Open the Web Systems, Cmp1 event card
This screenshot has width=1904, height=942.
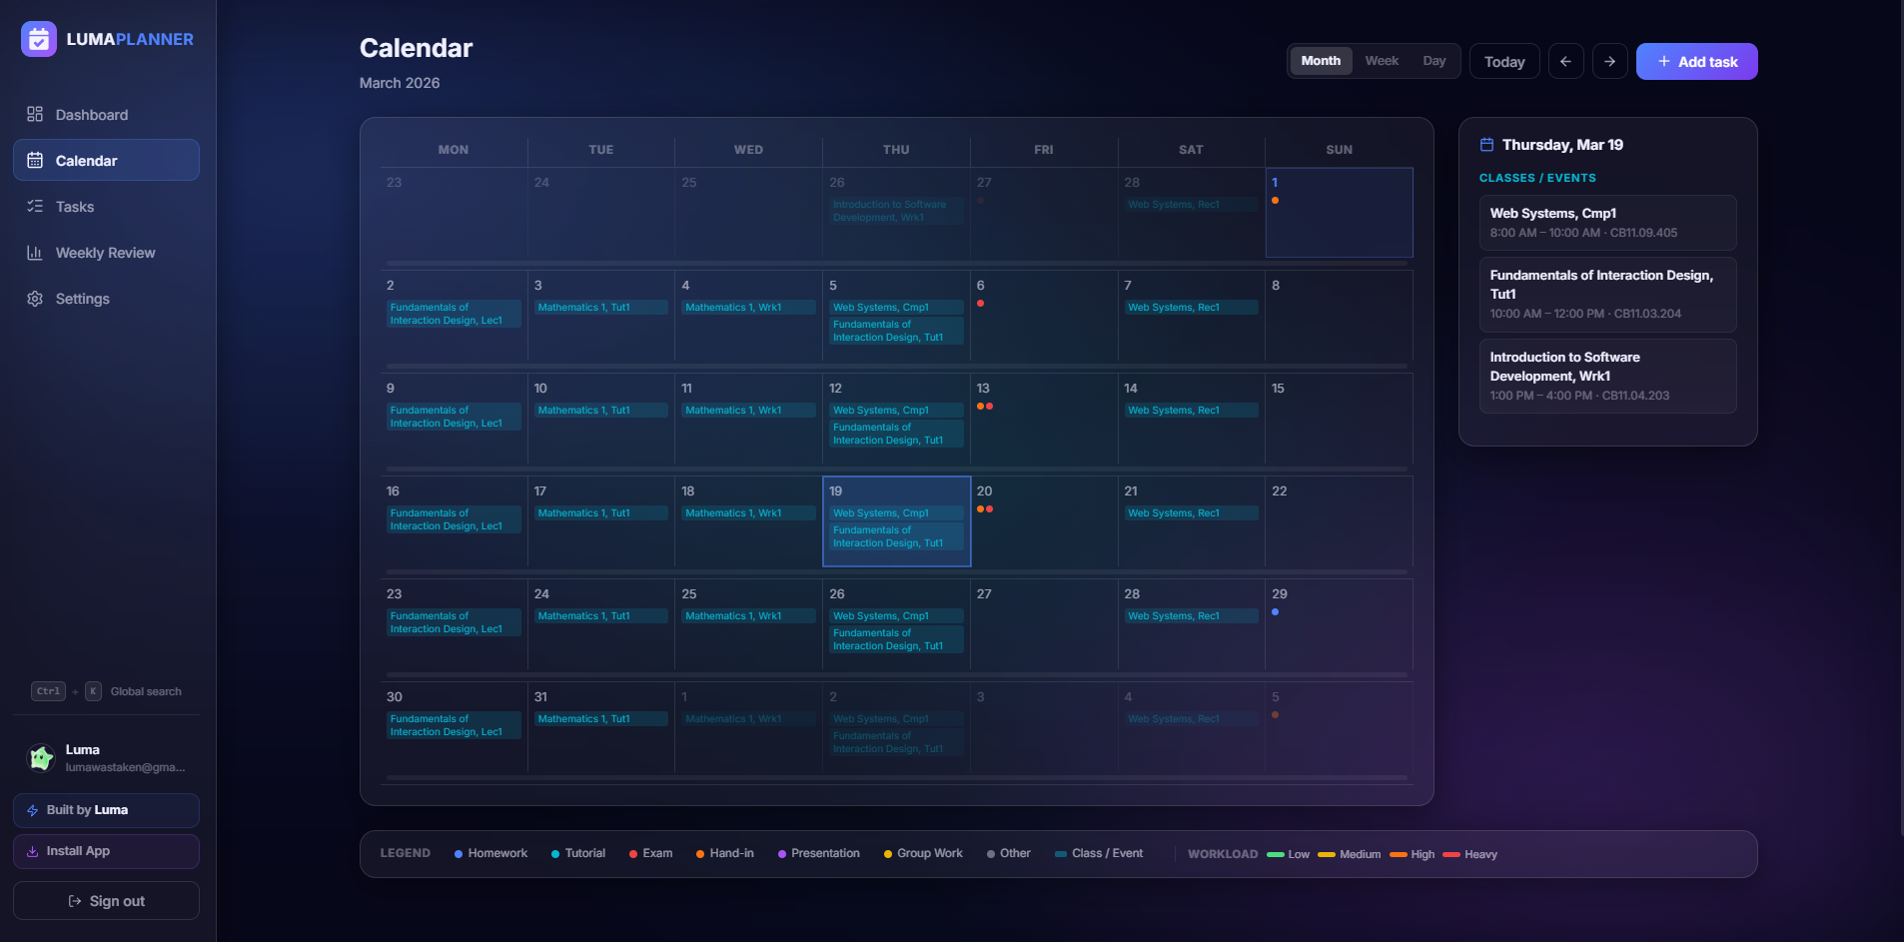coord(1606,222)
